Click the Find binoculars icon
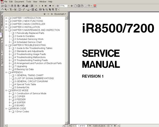Viewport: 159px width, 127px height. click(23, 6)
